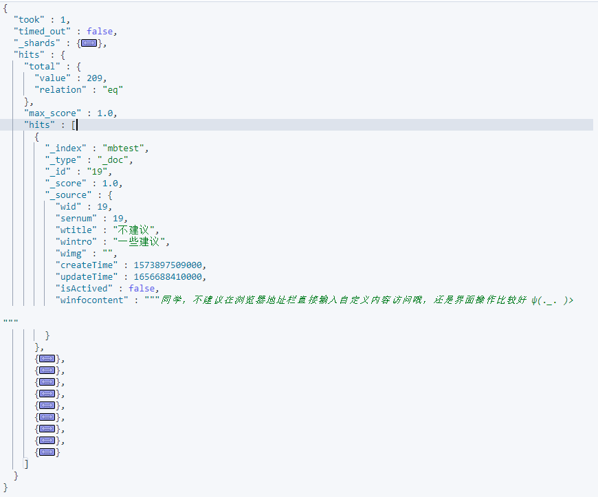
Task: Click the winfocontent Chinese text string
Action: (x=364, y=300)
